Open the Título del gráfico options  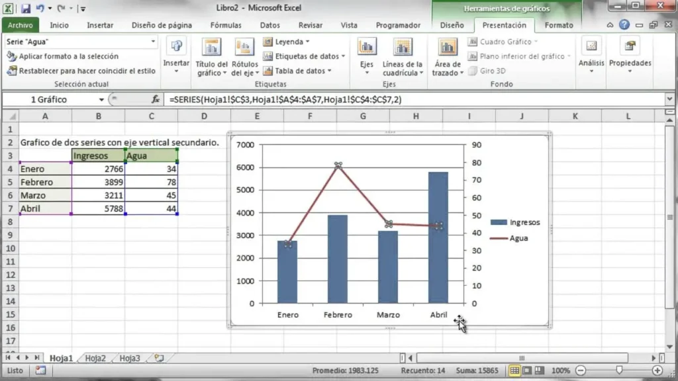[211, 56]
